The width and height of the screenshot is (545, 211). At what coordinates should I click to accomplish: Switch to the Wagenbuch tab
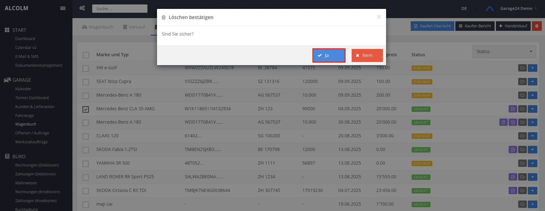pyautogui.click(x=98, y=27)
